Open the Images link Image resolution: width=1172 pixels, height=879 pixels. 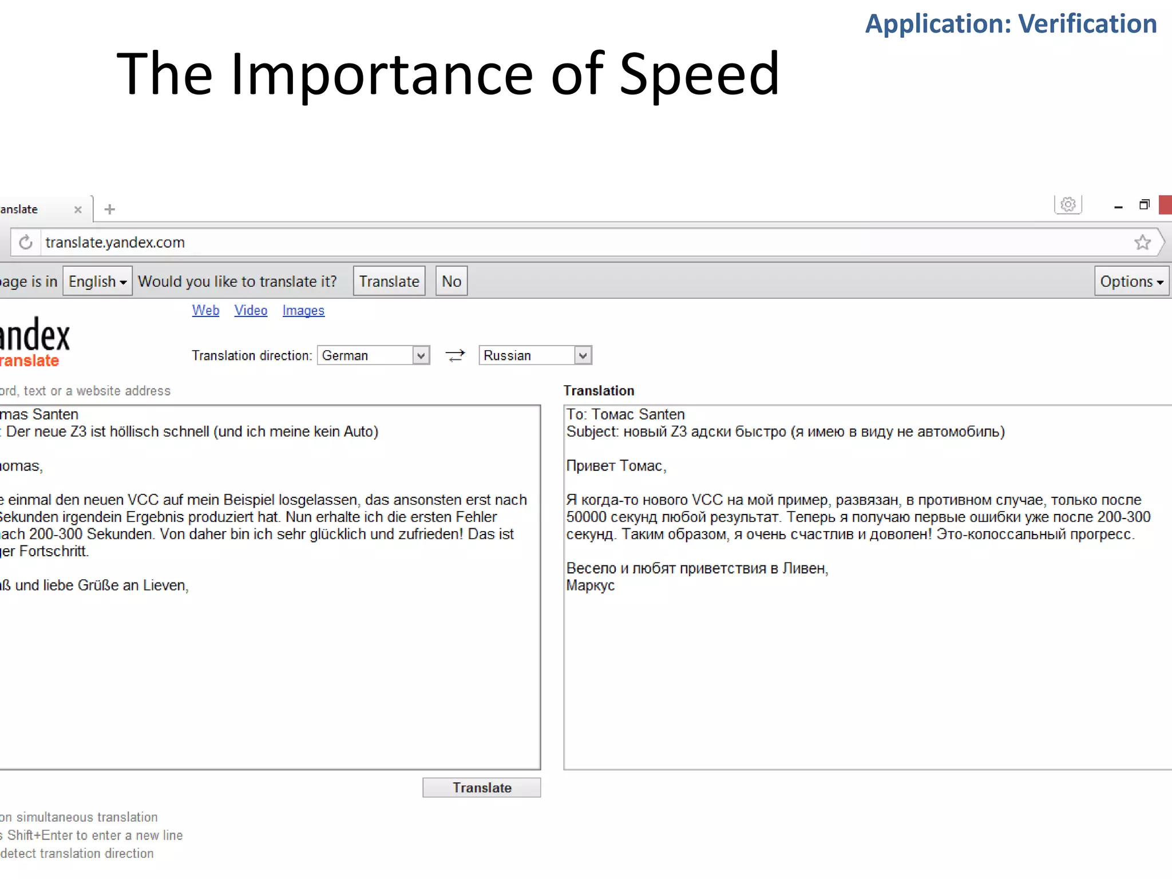coord(303,310)
